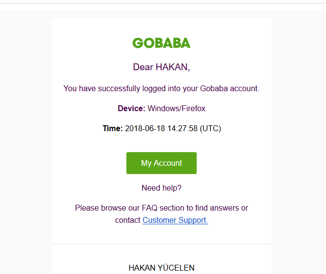Open the My Account button
This screenshot has width=326, height=274.
tap(161, 163)
